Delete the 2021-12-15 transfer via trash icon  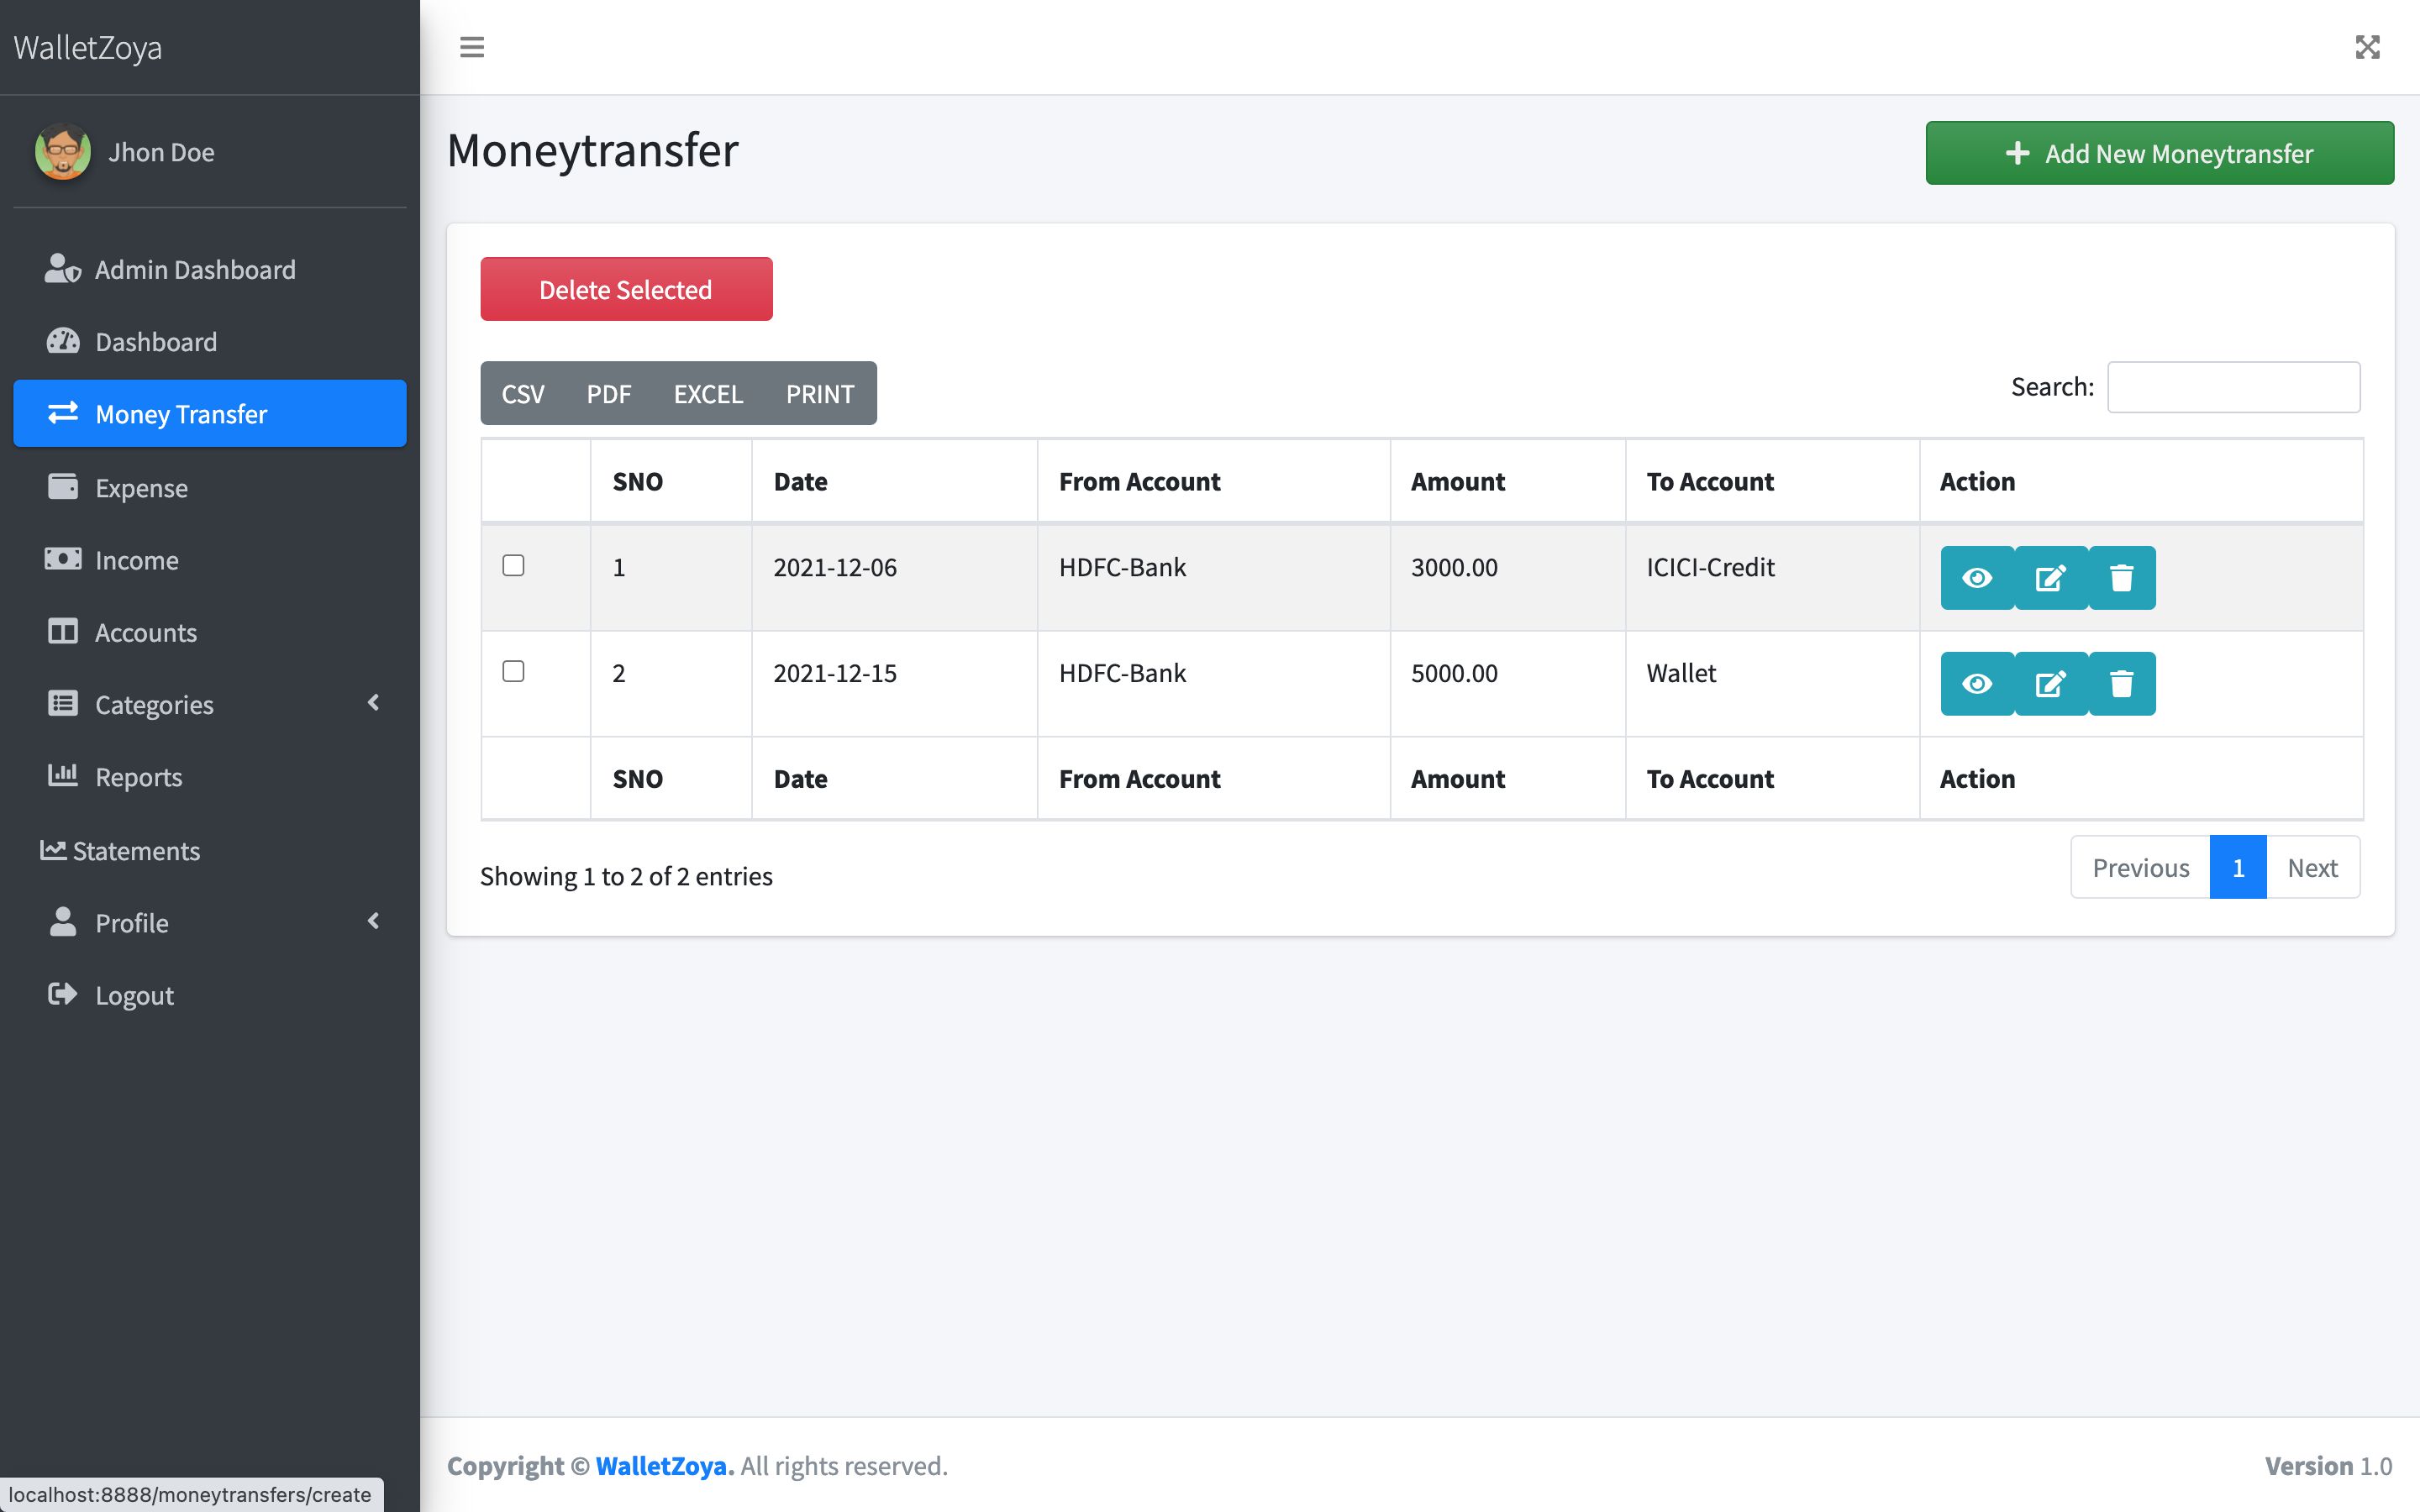click(2122, 684)
